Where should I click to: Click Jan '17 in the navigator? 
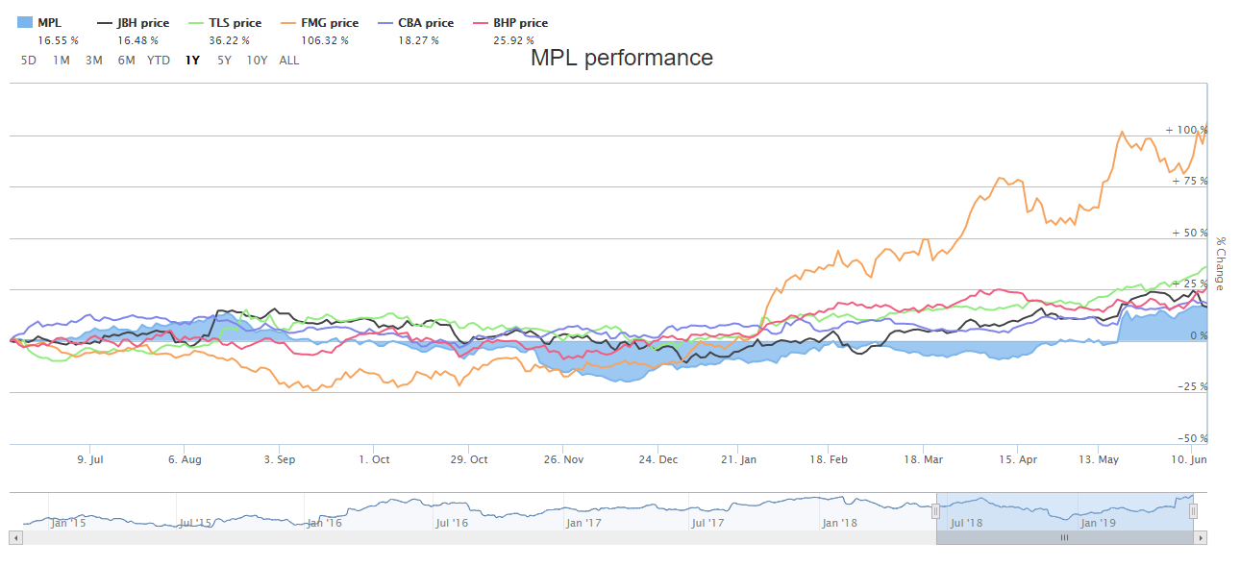pos(583,524)
